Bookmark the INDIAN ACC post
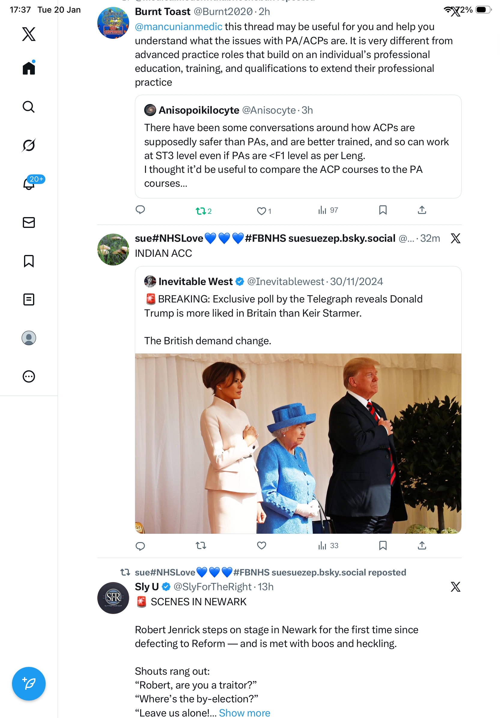This screenshot has width=501, height=718. pyautogui.click(x=383, y=546)
